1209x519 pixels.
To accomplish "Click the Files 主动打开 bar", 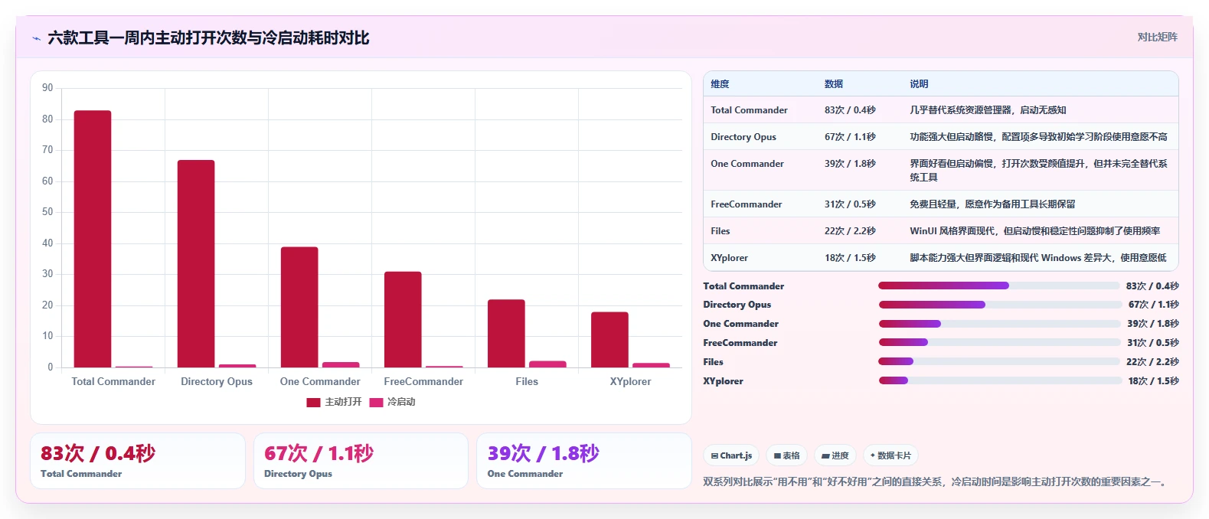I will point(506,334).
